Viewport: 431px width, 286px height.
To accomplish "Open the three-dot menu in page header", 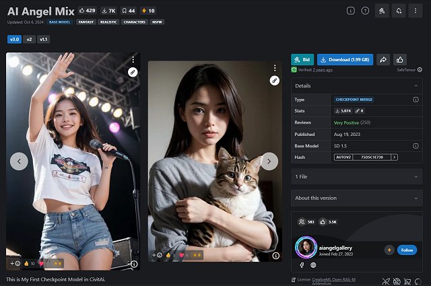I will [416, 11].
